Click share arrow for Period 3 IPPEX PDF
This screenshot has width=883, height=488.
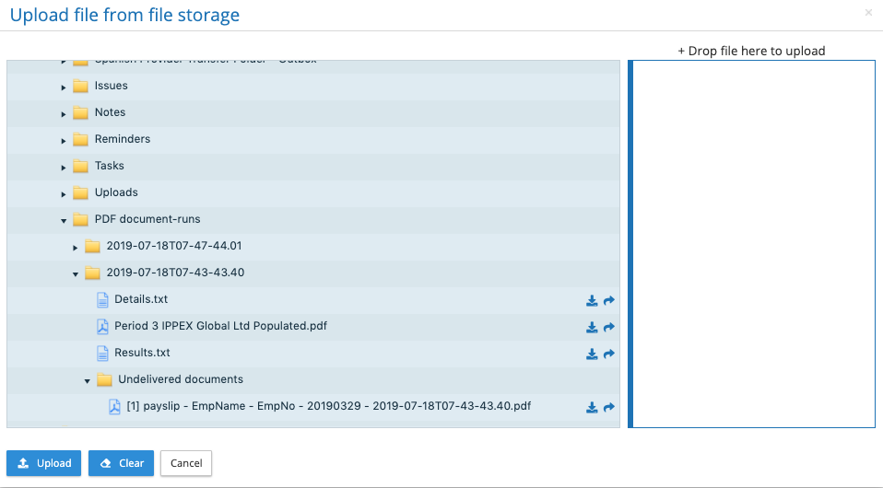click(x=609, y=327)
